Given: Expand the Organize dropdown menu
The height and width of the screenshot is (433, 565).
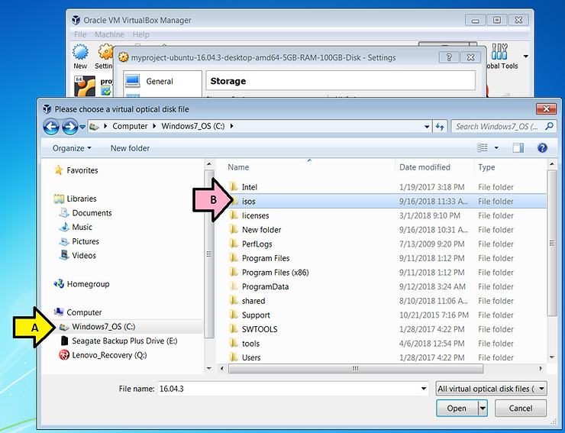Looking at the screenshot, I should click(72, 148).
